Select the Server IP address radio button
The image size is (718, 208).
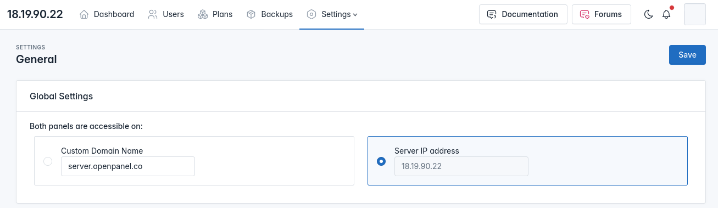pyautogui.click(x=381, y=161)
